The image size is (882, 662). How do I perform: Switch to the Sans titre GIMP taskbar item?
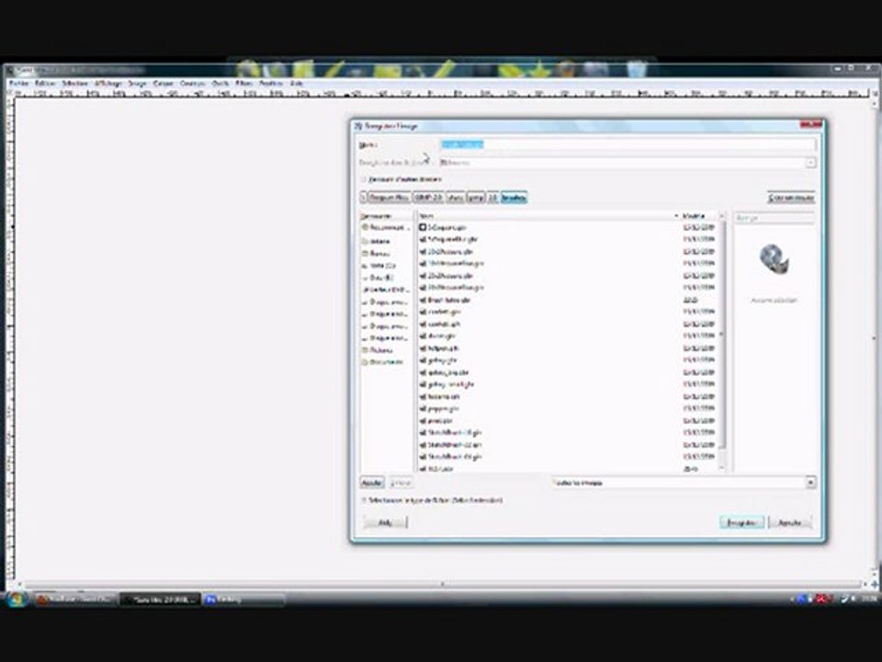pyautogui.click(x=160, y=600)
